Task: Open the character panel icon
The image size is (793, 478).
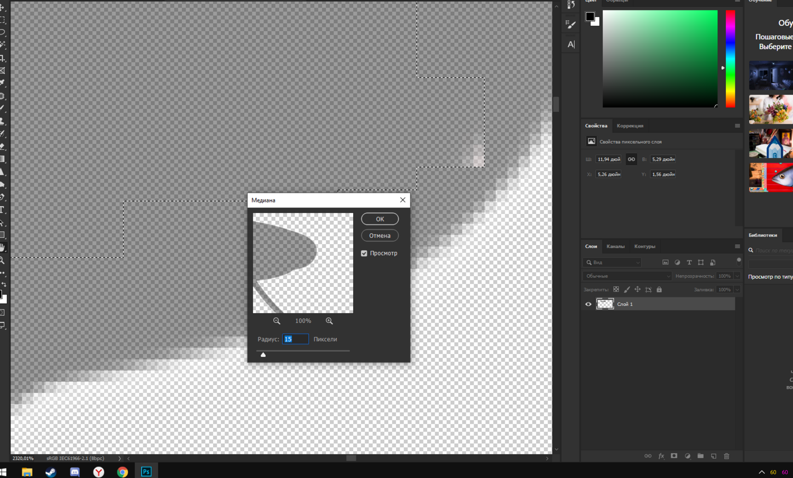Action: [x=571, y=44]
